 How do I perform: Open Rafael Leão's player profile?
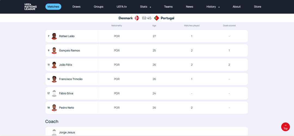(x=67, y=36)
